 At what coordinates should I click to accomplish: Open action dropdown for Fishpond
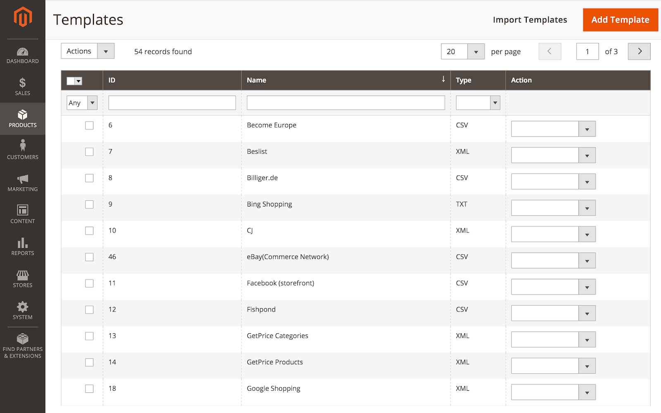[553, 313]
